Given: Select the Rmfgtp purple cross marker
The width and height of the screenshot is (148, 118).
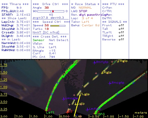Looking at the screenshot, I should pyautogui.click(x=94, y=63).
